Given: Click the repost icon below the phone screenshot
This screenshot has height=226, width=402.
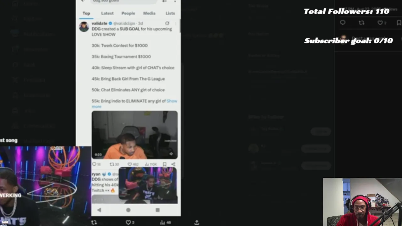Looking at the screenshot, I should click(x=94, y=222).
